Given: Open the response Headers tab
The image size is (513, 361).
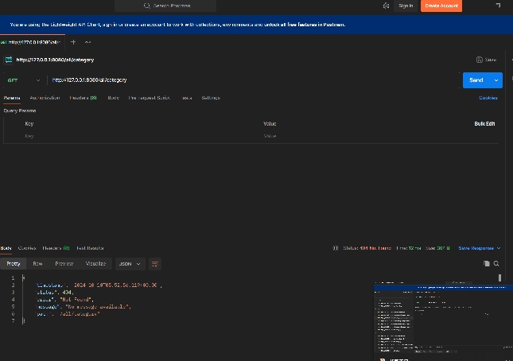Looking at the screenshot, I should [56, 248].
